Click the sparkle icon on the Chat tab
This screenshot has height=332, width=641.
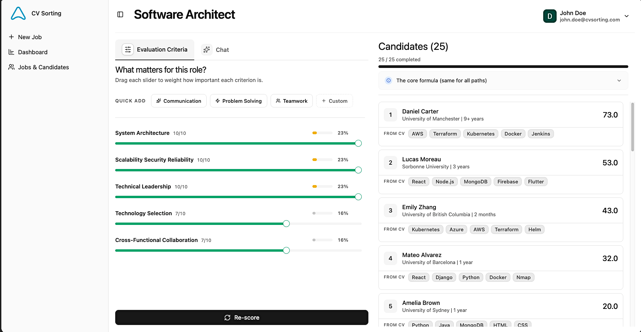tap(207, 49)
